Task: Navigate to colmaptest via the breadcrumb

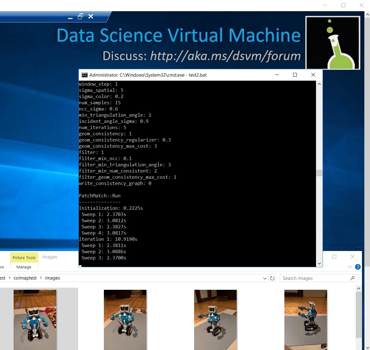Action: (x=25, y=278)
